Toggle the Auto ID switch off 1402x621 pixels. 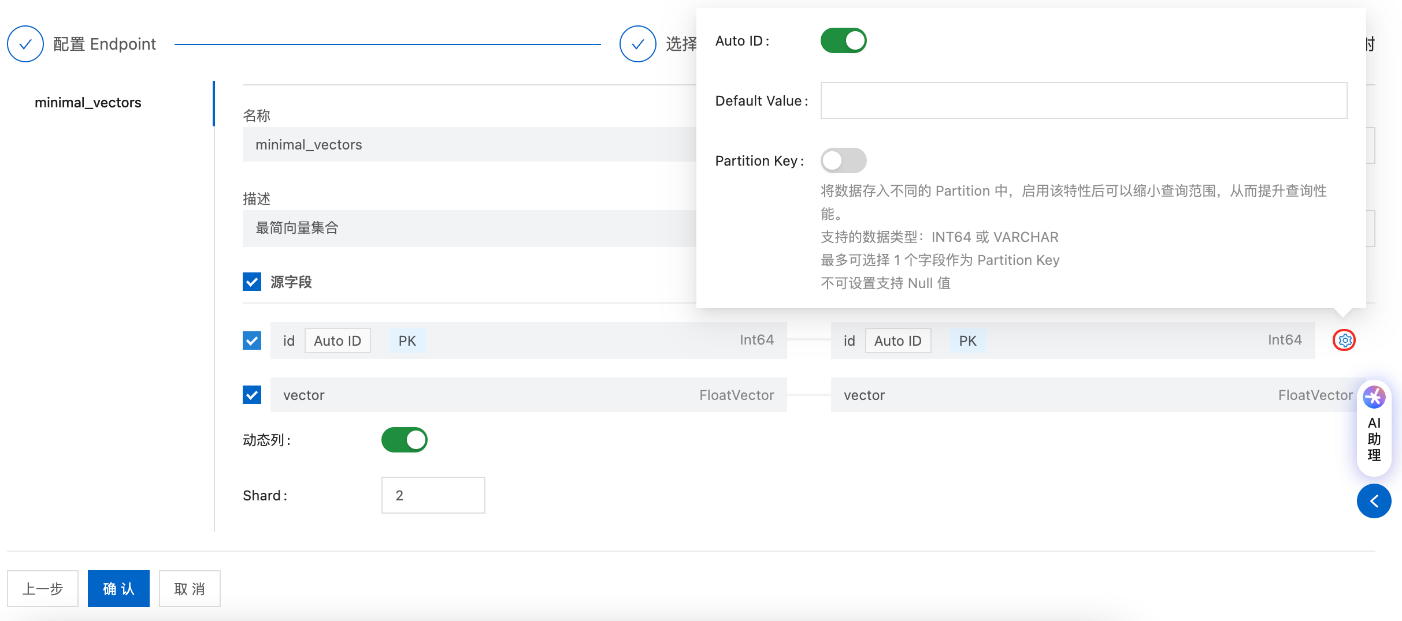[843, 41]
